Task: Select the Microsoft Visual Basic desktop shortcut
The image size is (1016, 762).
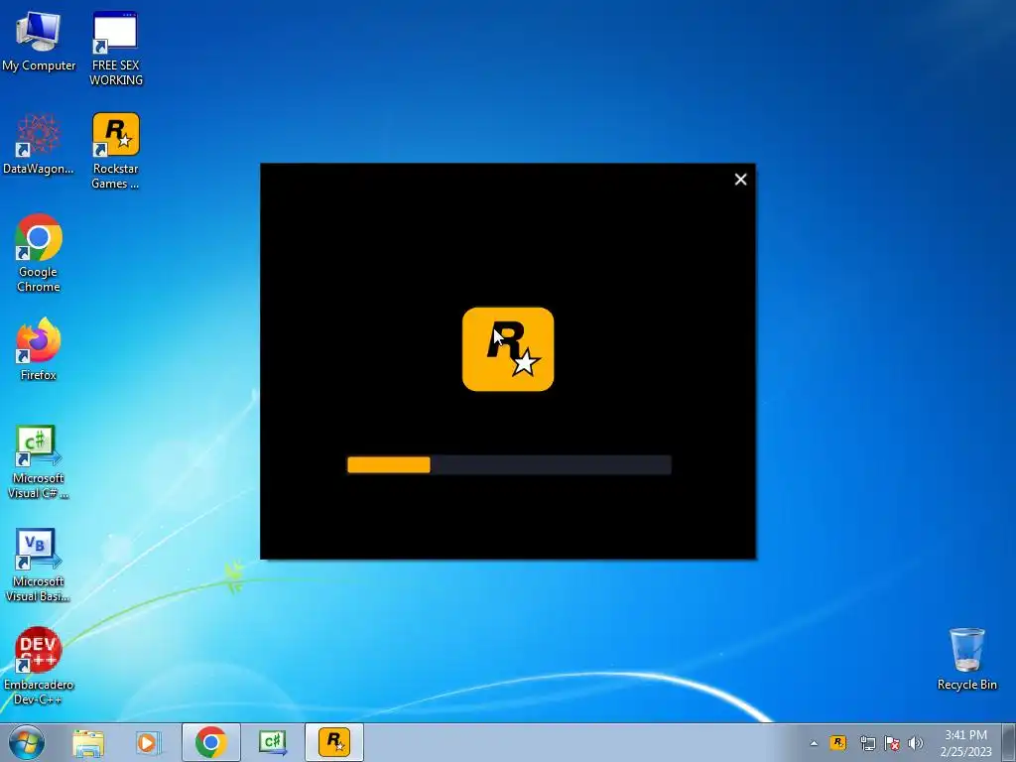Action: tap(39, 565)
